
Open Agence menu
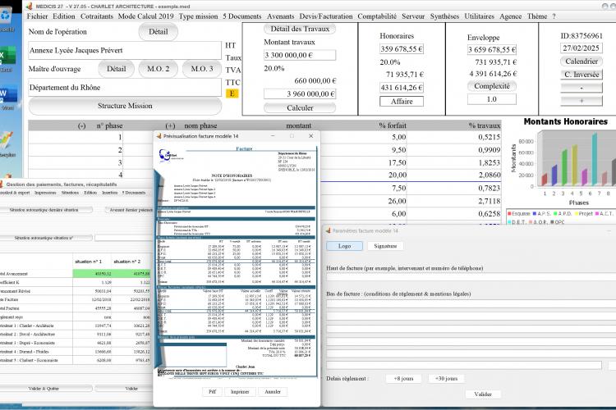(x=511, y=16)
